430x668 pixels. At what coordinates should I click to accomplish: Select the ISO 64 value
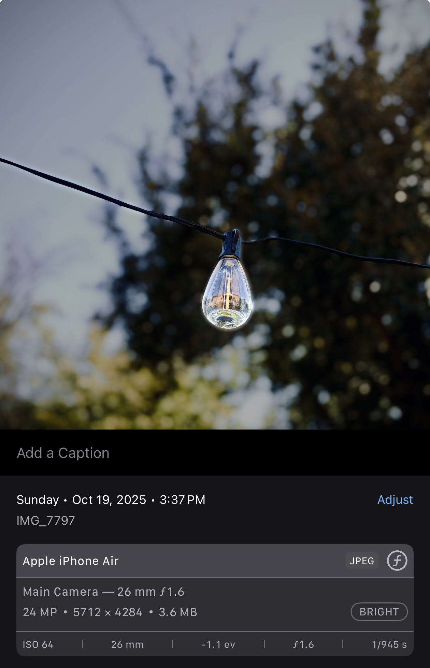tap(38, 644)
